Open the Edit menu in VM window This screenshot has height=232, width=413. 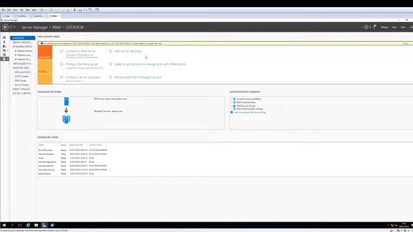(9, 10)
